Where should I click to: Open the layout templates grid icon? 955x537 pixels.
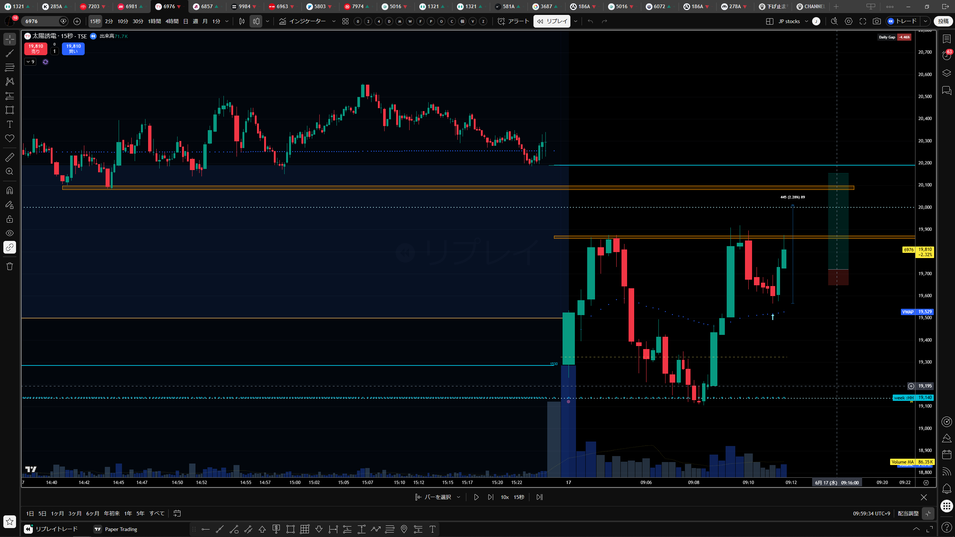[x=345, y=21]
